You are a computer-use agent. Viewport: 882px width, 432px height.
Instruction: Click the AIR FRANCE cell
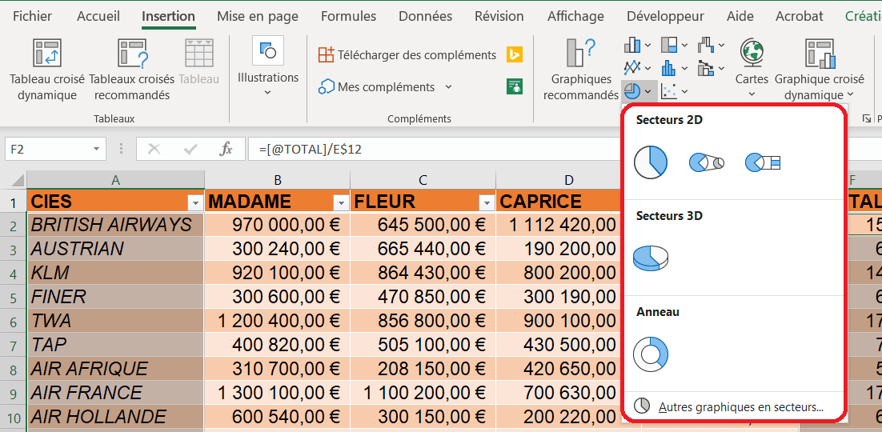pos(115,393)
